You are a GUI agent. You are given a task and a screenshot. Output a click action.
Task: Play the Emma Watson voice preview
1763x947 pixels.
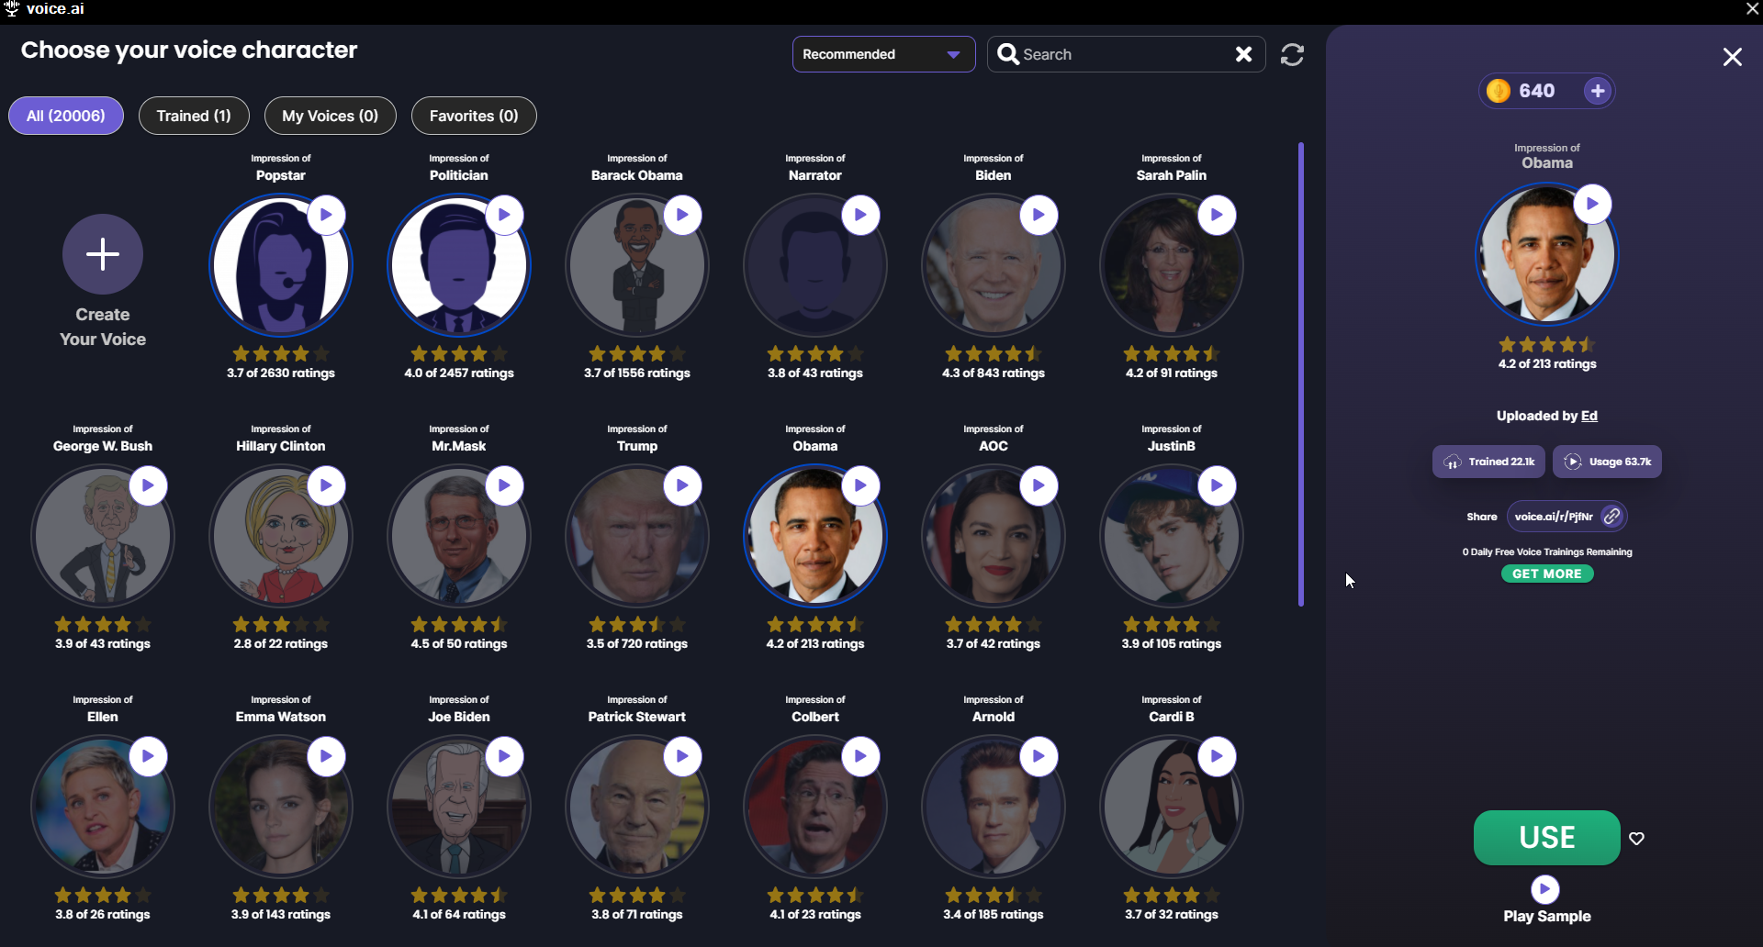click(326, 757)
